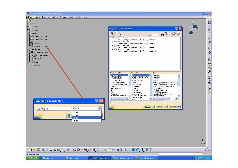
Task: Click the Hide/Show icon in bottom toolbar
Action: tap(146, 150)
